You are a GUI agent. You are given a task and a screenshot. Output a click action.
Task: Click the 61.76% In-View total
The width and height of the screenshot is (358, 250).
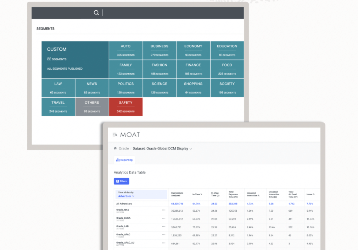click(196, 203)
